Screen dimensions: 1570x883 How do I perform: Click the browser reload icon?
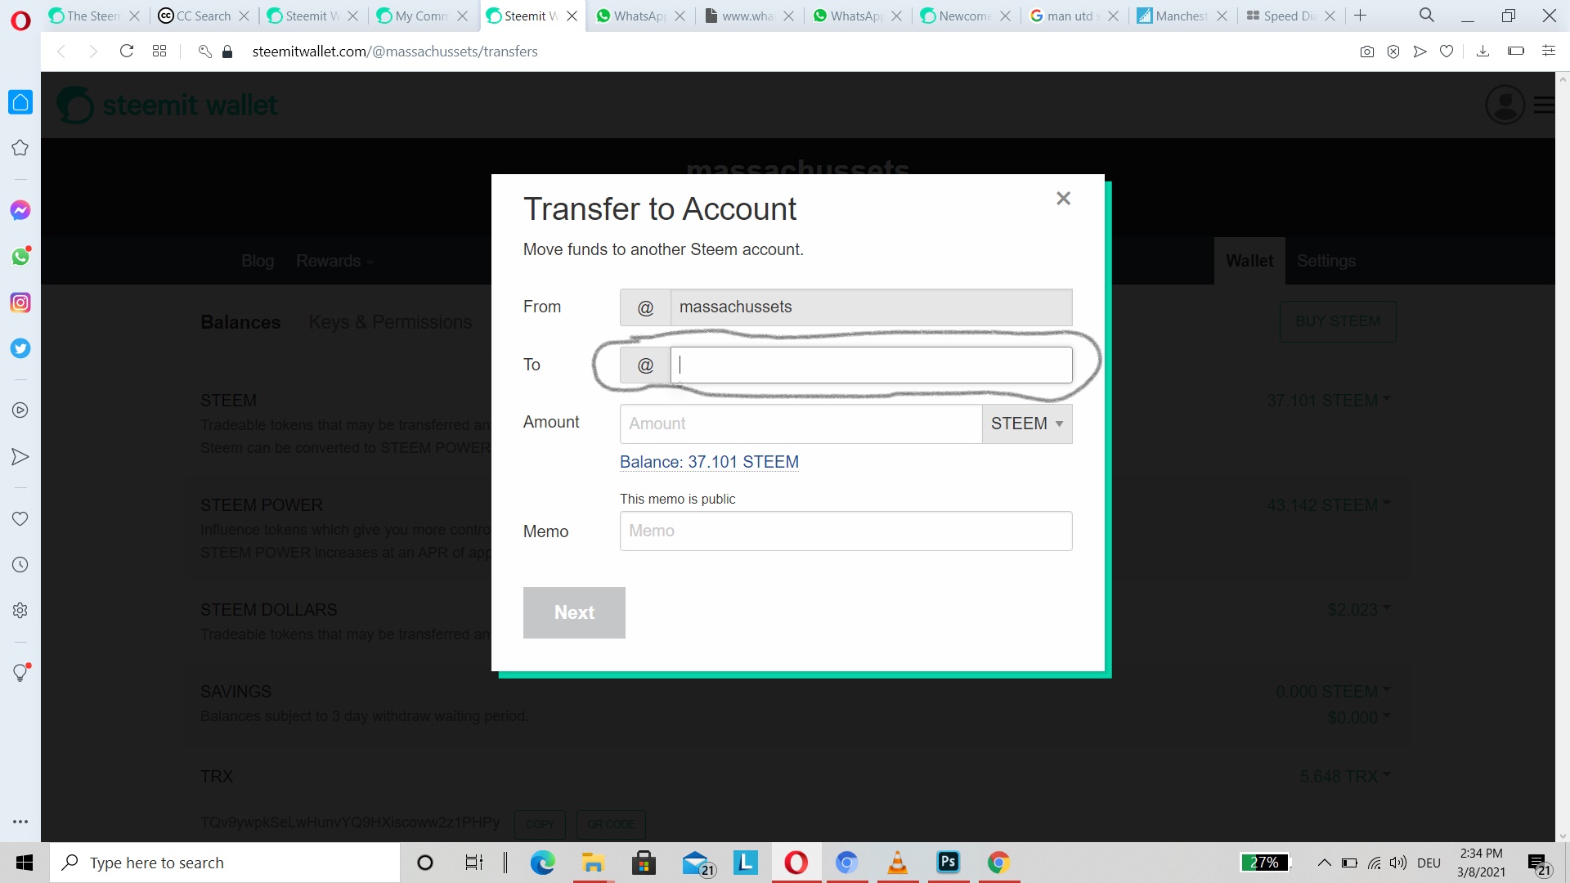(127, 52)
